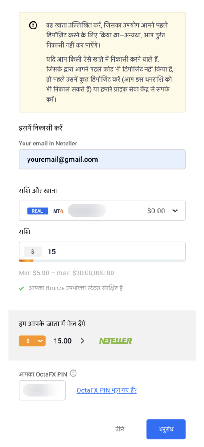
Task: Click the blue अनुरोध button
Action: tap(166, 429)
